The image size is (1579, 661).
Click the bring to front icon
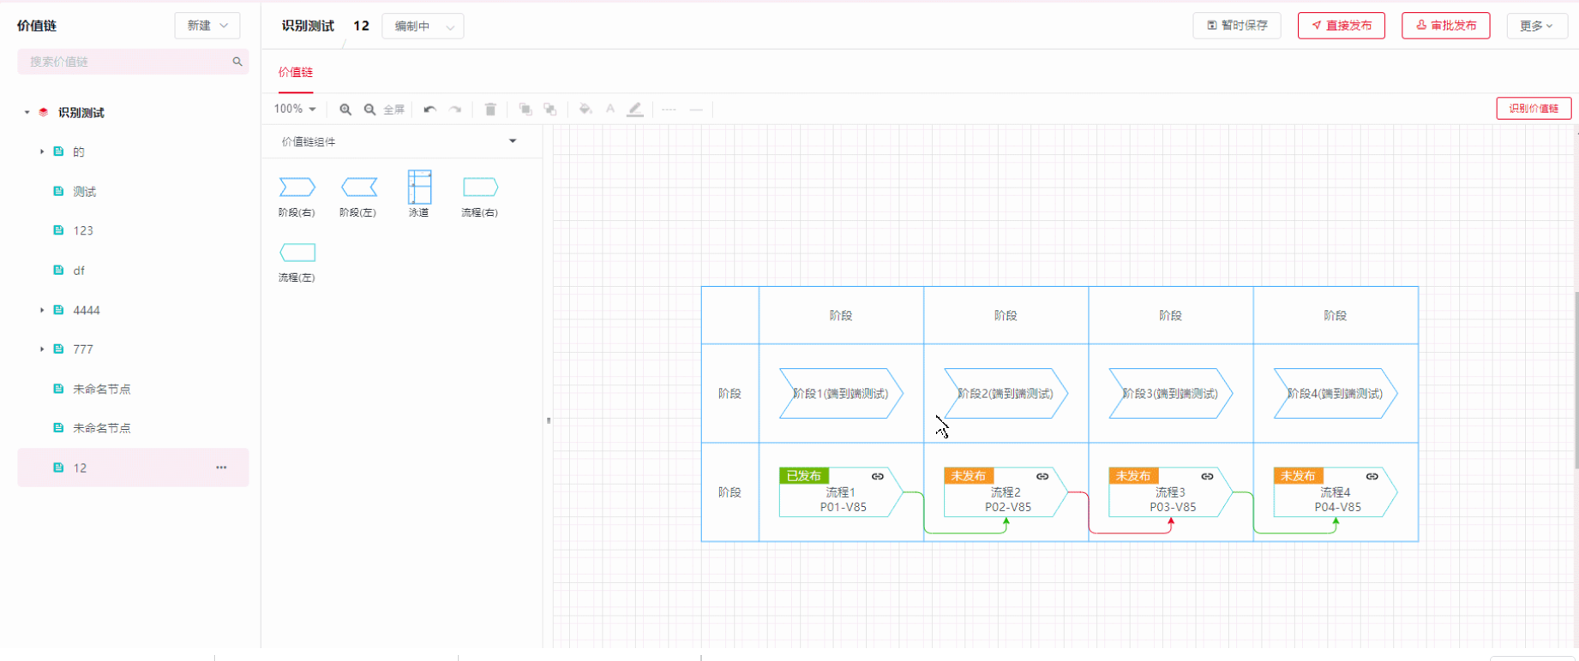pyautogui.click(x=525, y=110)
